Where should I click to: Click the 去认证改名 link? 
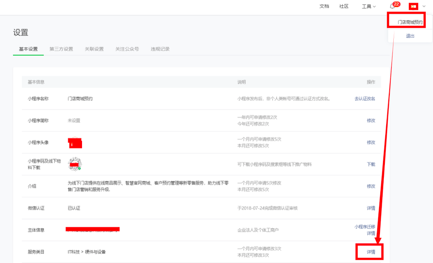click(364, 99)
